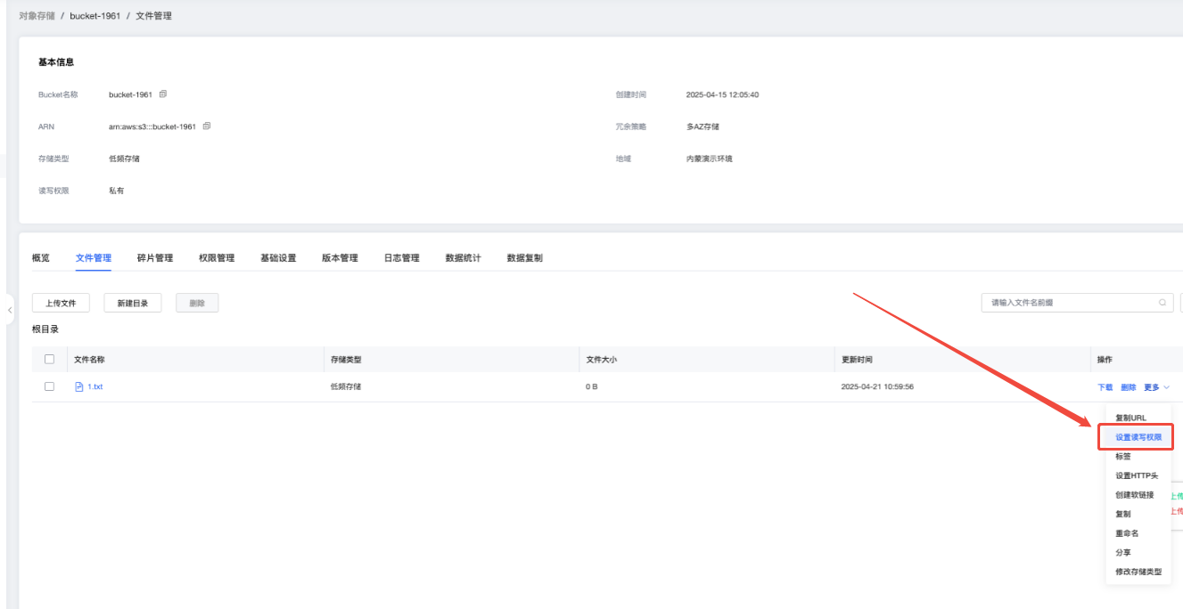Screen dimensions: 1183x609
Task: Click the 新建目录 button
Action: tap(133, 303)
